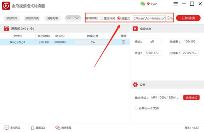
Task: Move the file up with the up arrow
Action: point(69,18)
